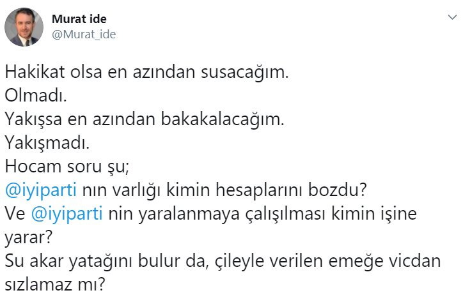Open the first @iyiparti mention
Viewport: 463px width, 302px height.
coord(41,190)
